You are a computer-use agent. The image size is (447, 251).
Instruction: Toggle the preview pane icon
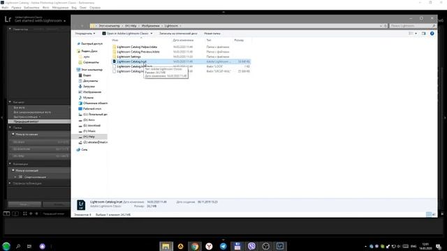tap(424, 33)
